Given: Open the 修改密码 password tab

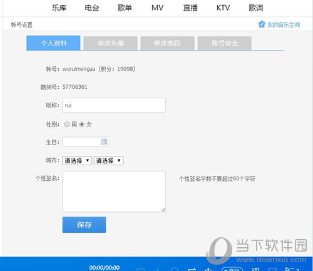Looking at the screenshot, I should tap(167, 43).
